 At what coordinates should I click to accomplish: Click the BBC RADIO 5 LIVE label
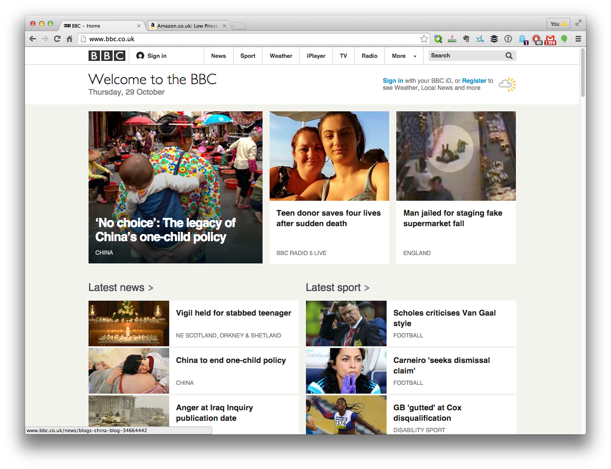click(x=301, y=253)
